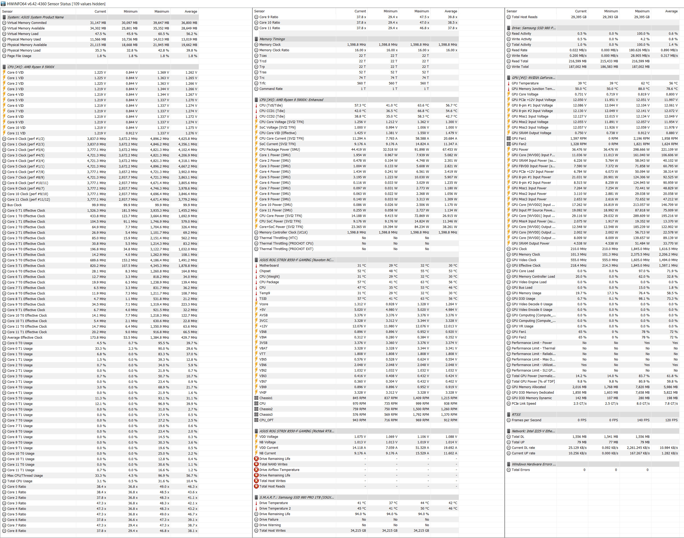Image resolution: width=684 pixels, height=538 pixels.
Task: Click fan icon beside Chassis2 sensor
Action: (x=256, y=409)
